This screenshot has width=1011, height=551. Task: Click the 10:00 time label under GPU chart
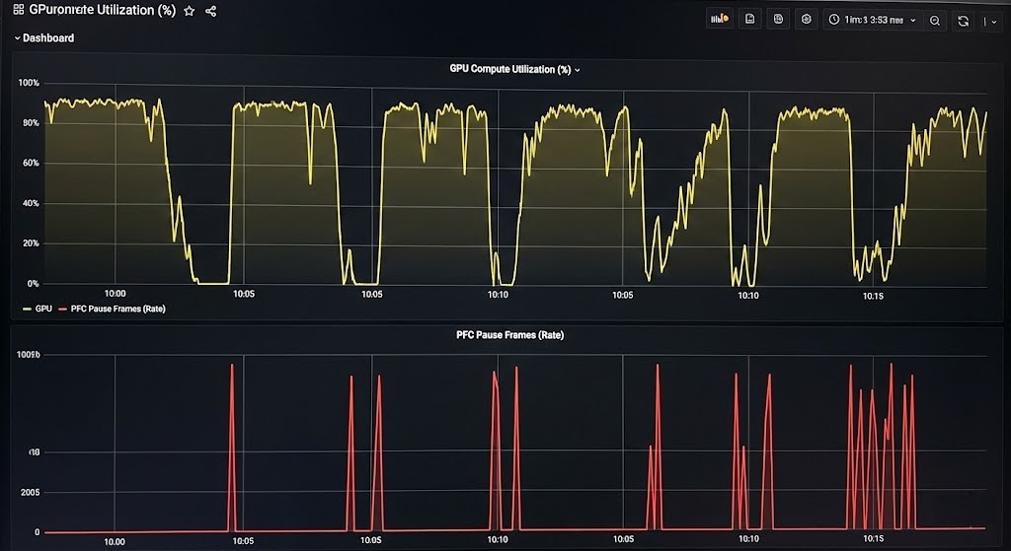115,294
